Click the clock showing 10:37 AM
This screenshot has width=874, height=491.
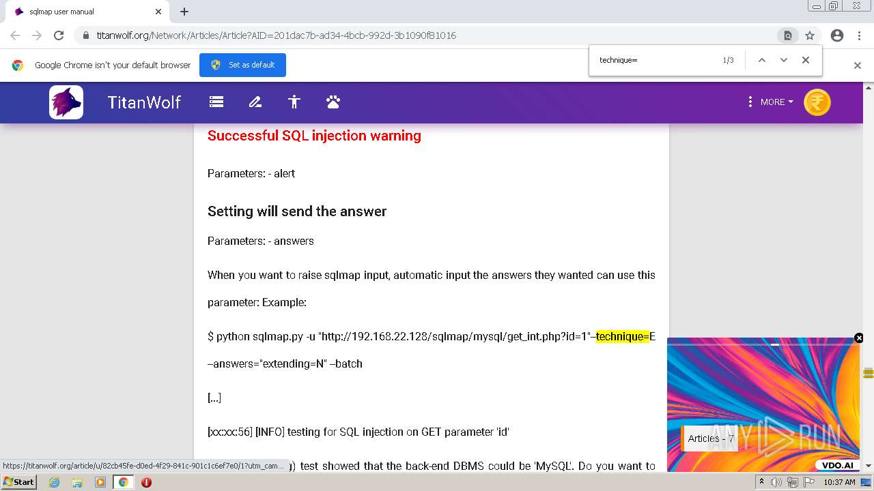pyautogui.click(x=840, y=482)
